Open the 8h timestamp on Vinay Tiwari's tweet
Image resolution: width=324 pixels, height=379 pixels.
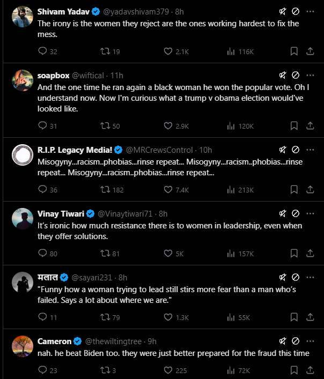(163, 213)
